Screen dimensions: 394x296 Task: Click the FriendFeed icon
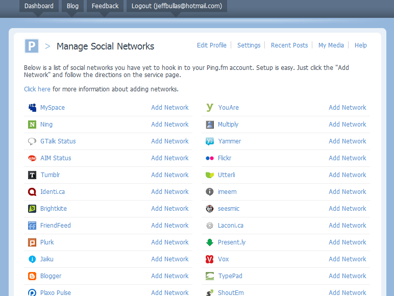coord(32,226)
